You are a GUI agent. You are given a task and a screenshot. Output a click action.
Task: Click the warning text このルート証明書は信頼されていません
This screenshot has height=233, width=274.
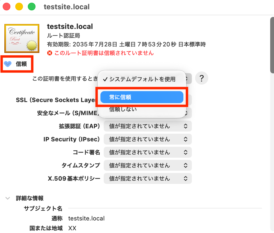pos(104,53)
